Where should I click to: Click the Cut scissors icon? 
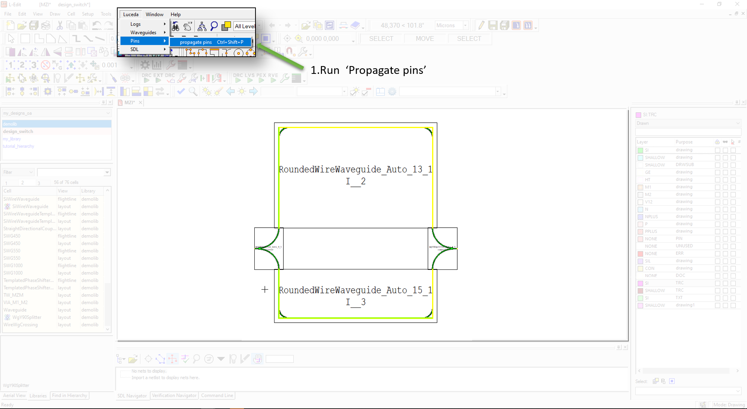click(x=59, y=25)
